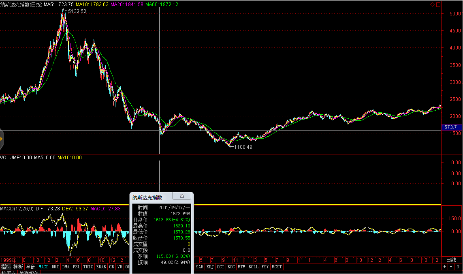This screenshot has height=274, width=463.
Task: Switch to the CCI indicator
Action: click(221, 267)
